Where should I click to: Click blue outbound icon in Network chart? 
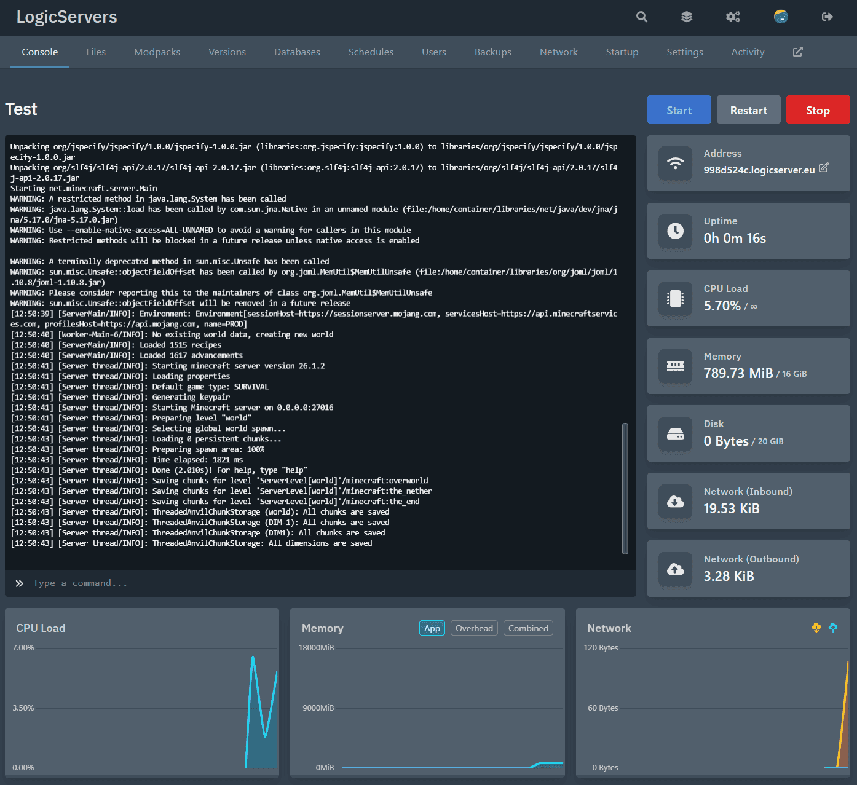pos(833,628)
